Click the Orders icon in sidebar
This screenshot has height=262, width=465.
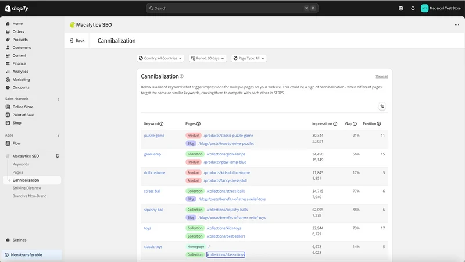[x=8, y=31]
